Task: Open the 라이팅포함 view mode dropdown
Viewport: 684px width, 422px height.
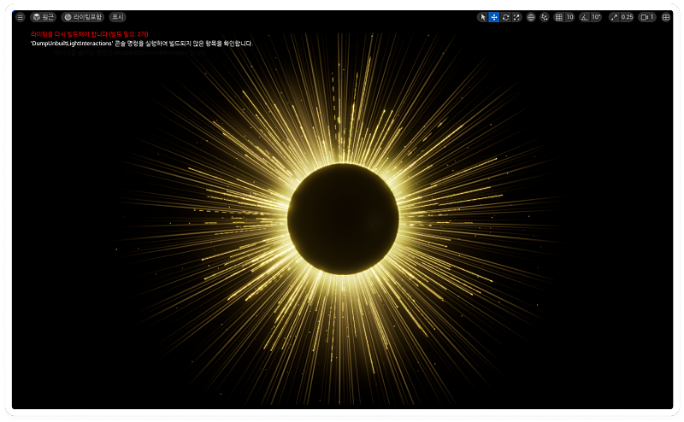Action: coord(82,17)
